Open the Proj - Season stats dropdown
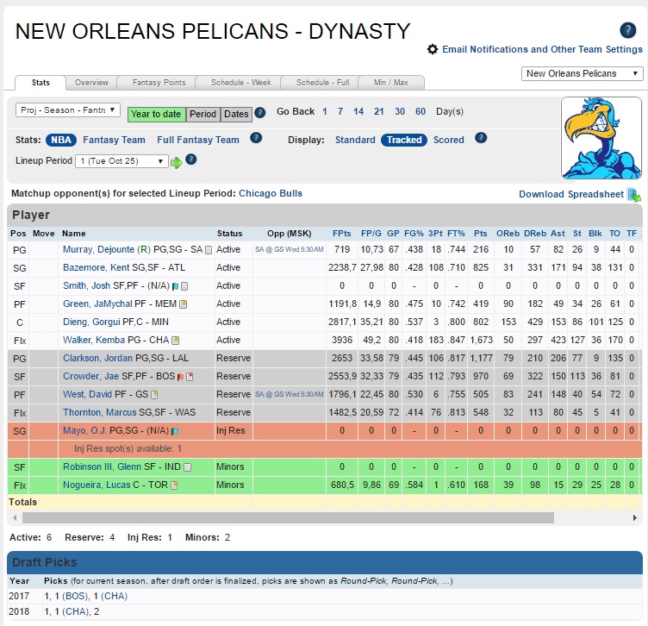648x626 pixels. (x=68, y=110)
